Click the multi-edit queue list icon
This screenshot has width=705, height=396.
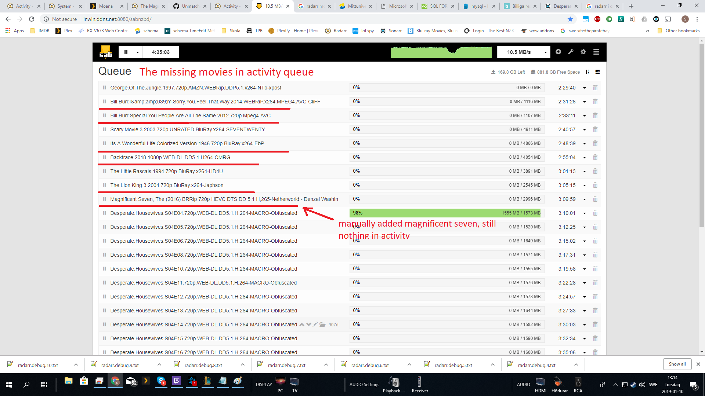tap(597, 72)
